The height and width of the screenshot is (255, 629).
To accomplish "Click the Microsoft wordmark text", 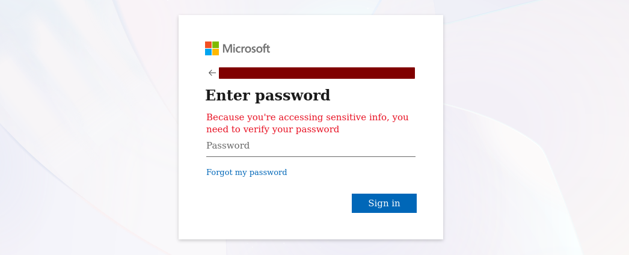I will coord(246,49).
